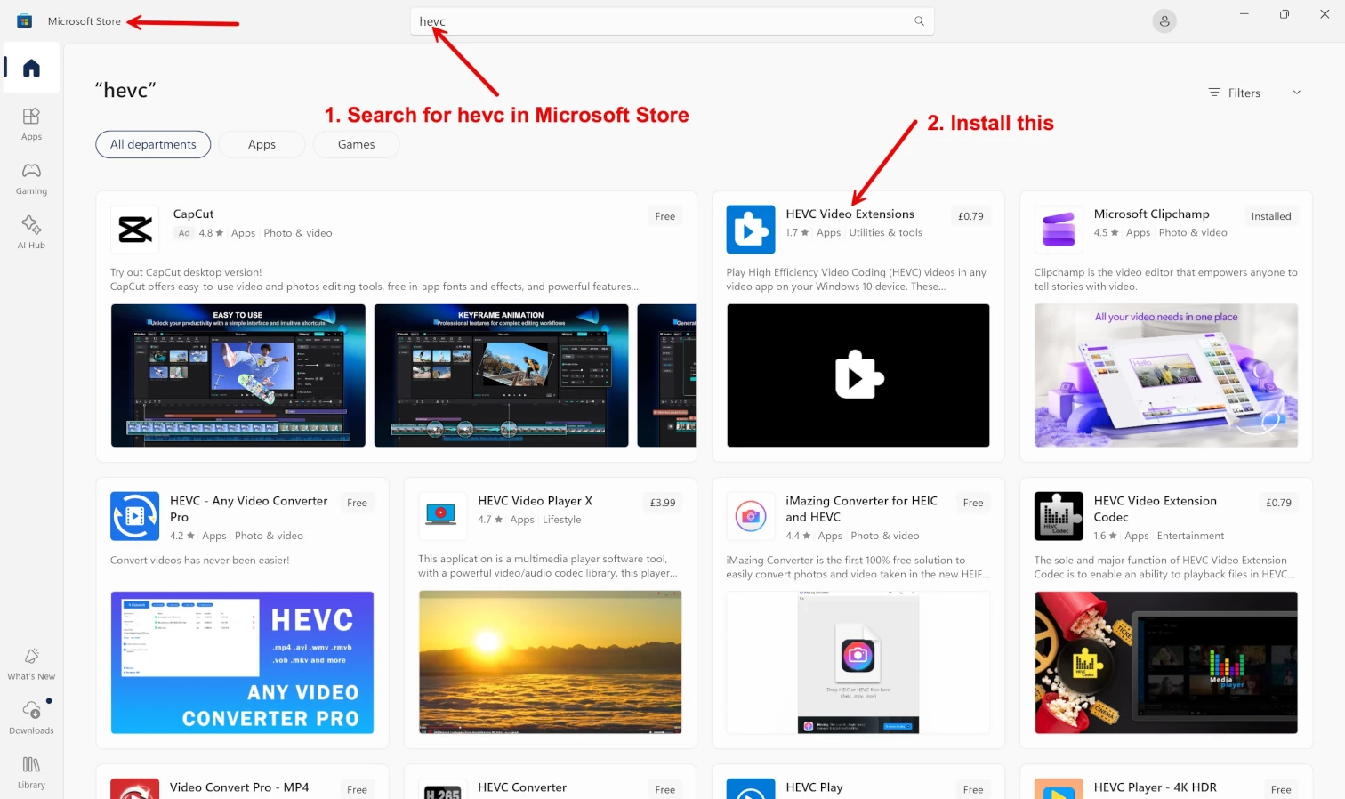This screenshot has height=799, width=1345.
Task: Click HEVC Video Player X title
Action: tap(535, 501)
